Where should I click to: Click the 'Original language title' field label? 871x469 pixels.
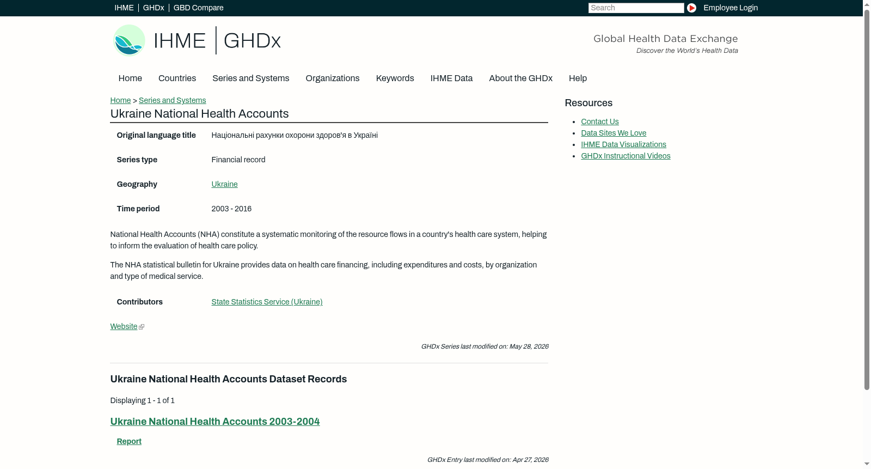tap(156, 135)
